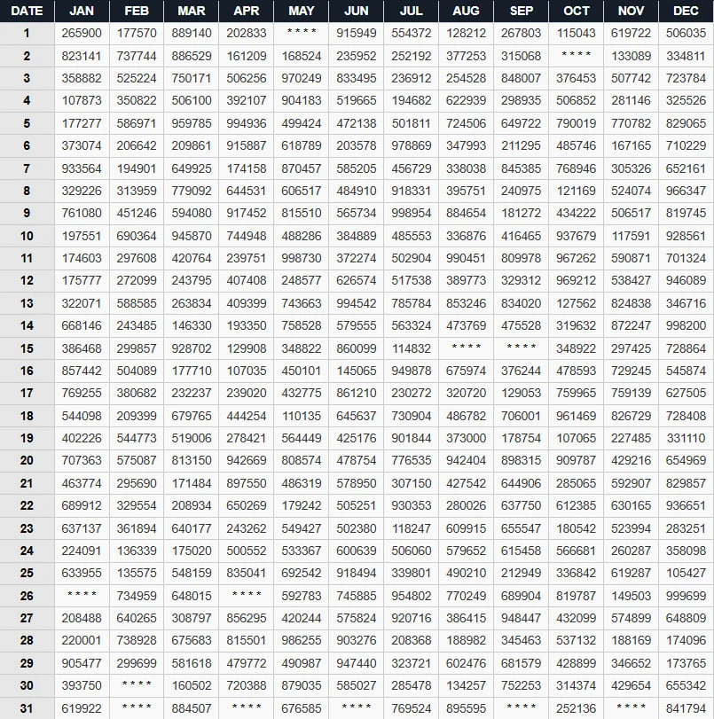Viewport: 714px width, 719px height.
Task: Click the DATE column header
Action: click(x=27, y=11)
